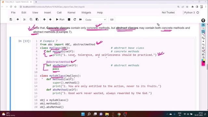The image size is (208, 117).
Task: Pick the magenta color swatch
Action: tap(203, 64)
